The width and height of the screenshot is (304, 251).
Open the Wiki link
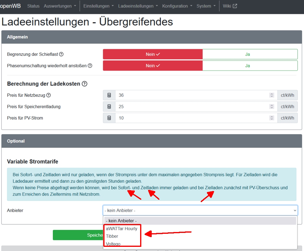click(x=230, y=6)
